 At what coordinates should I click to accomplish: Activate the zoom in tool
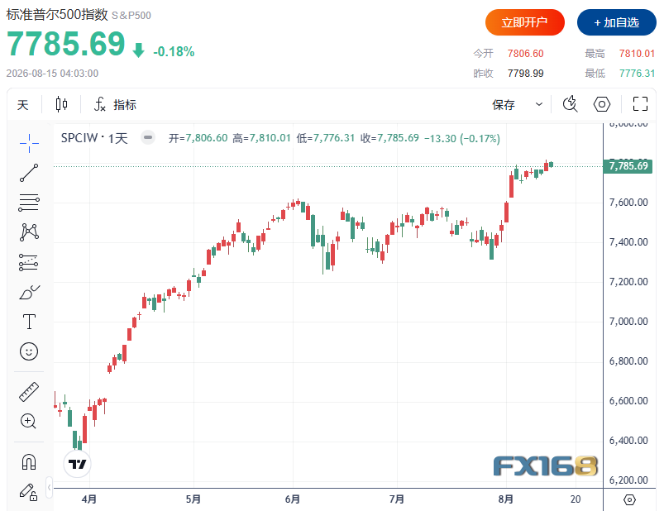(29, 421)
